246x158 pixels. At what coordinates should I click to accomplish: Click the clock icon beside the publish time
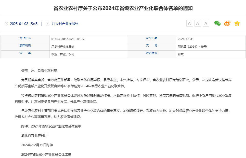(6, 23)
